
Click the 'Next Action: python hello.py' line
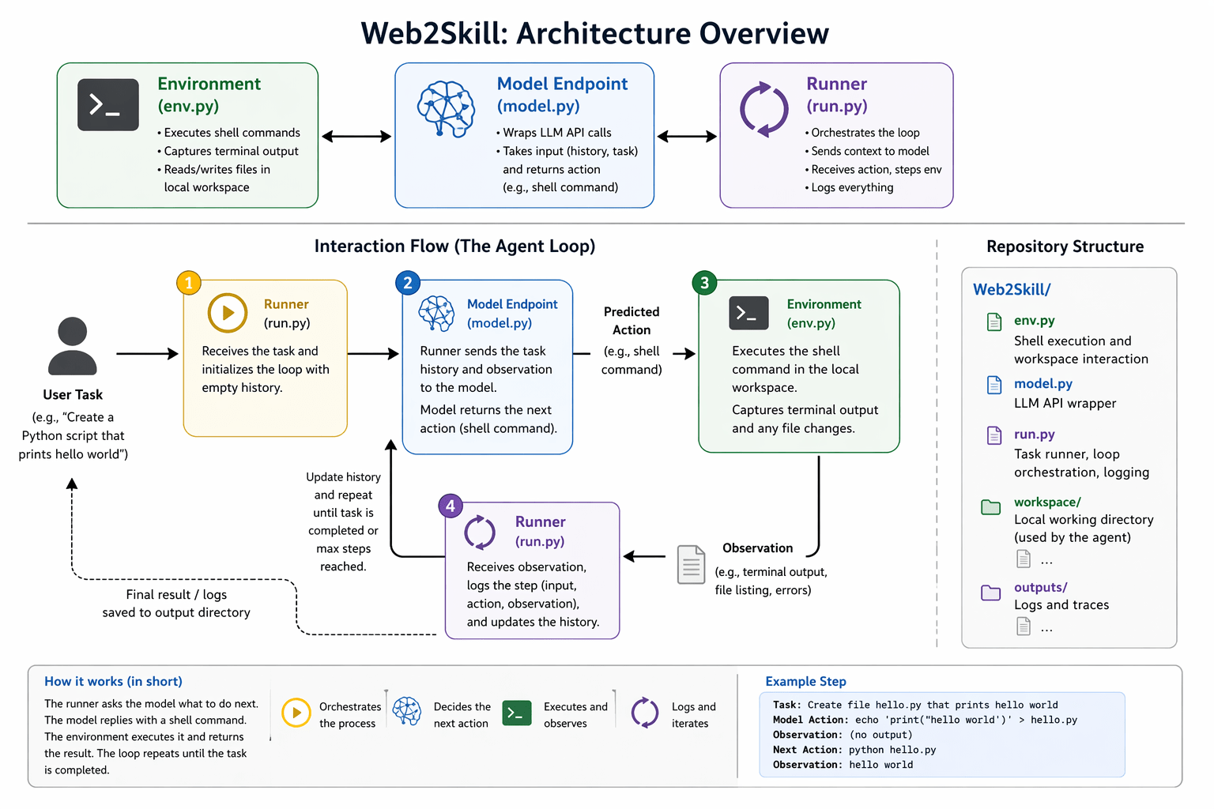pyautogui.click(x=854, y=750)
